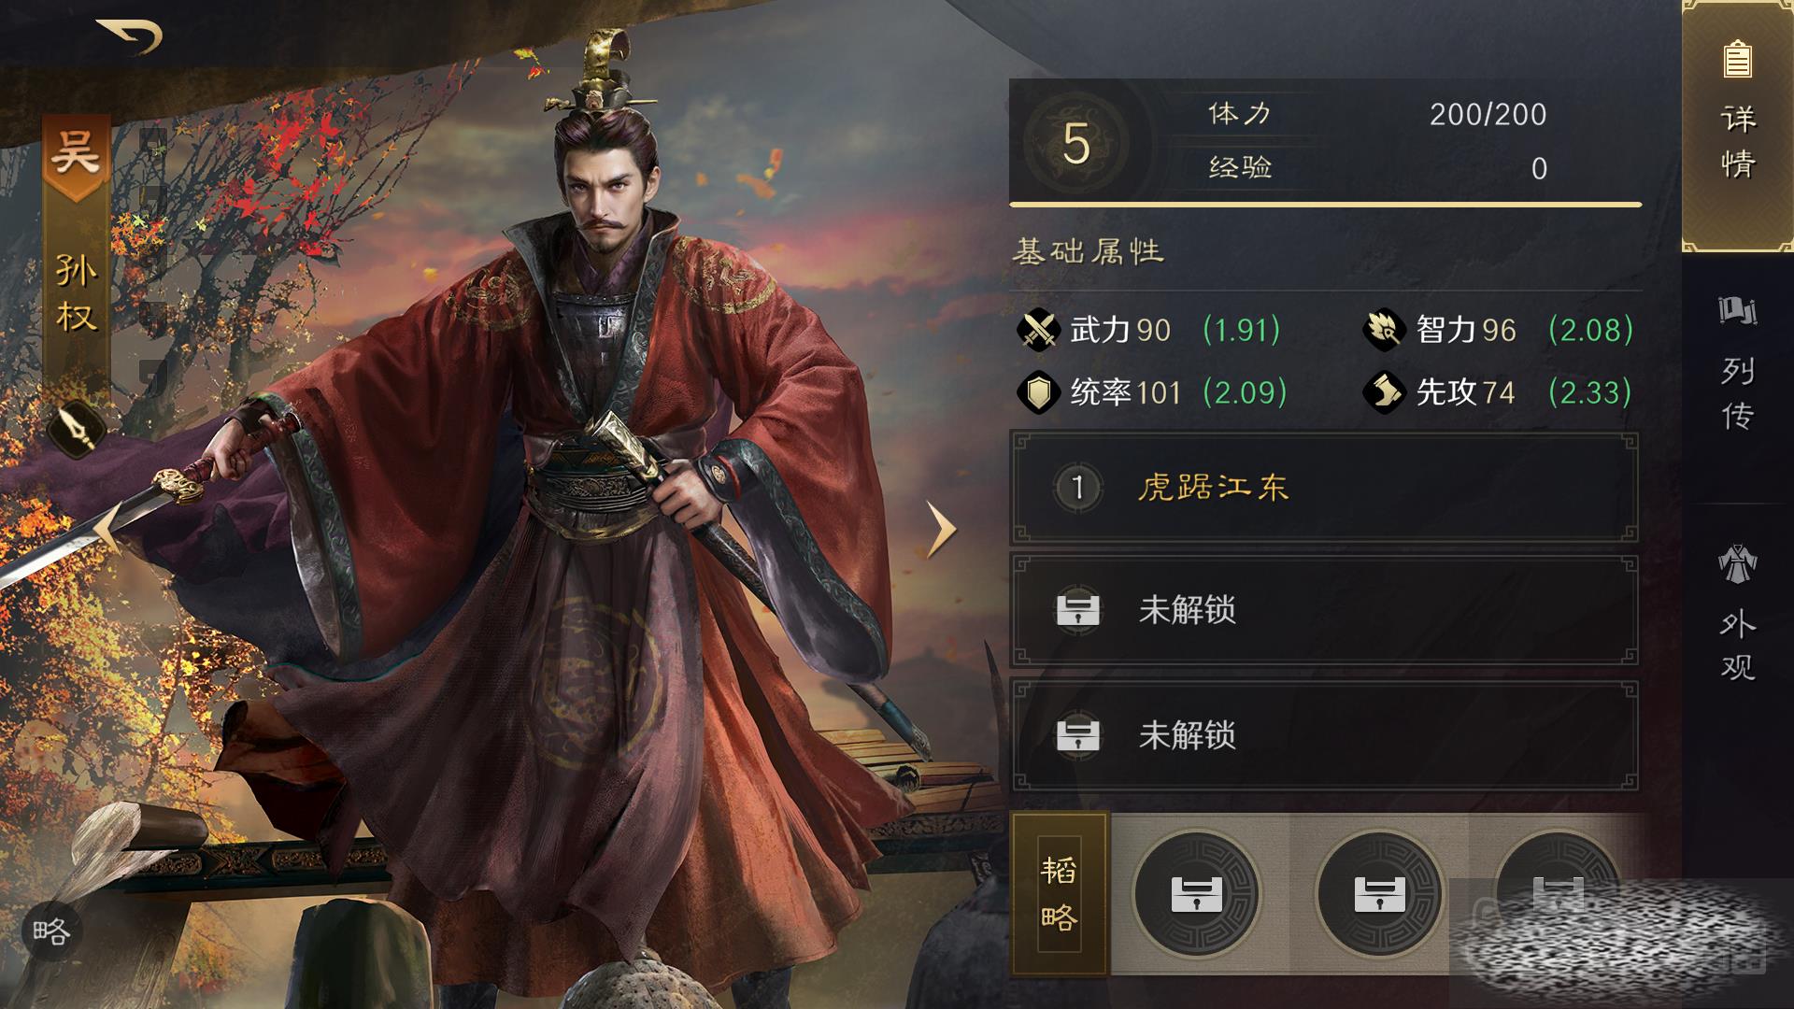Tap the 吴 faction badge
This screenshot has width=1794, height=1009.
click(x=76, y=157)
